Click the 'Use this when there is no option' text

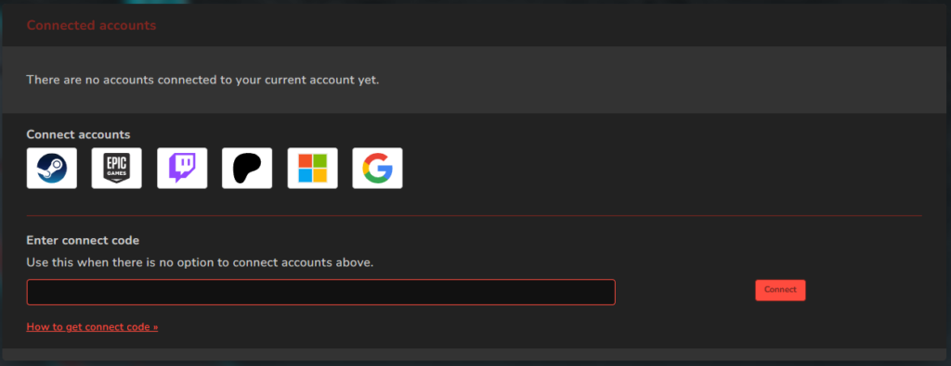201,262
